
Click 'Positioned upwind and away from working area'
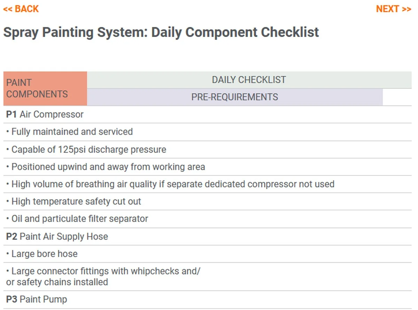coord(108,167)
